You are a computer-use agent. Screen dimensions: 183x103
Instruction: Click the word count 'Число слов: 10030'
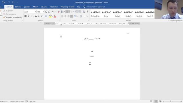(x=17, y=101)
